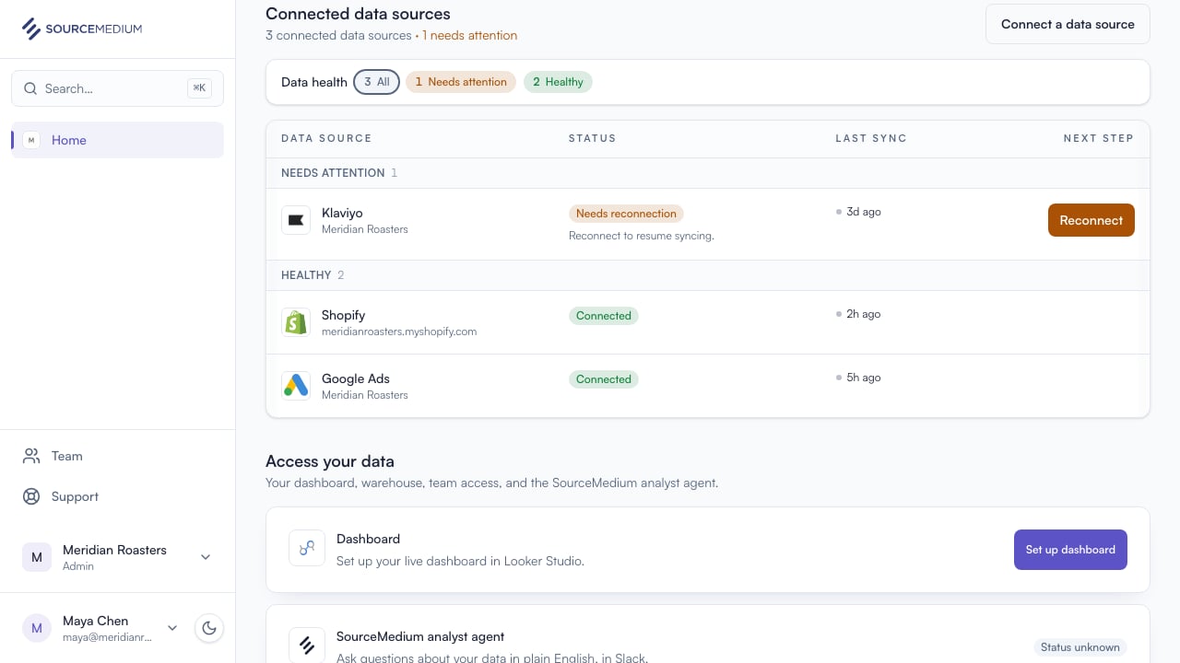This screenshot has height=663, width=1180.
Task: Click the Google Ads logo icon
Action: 296,386
